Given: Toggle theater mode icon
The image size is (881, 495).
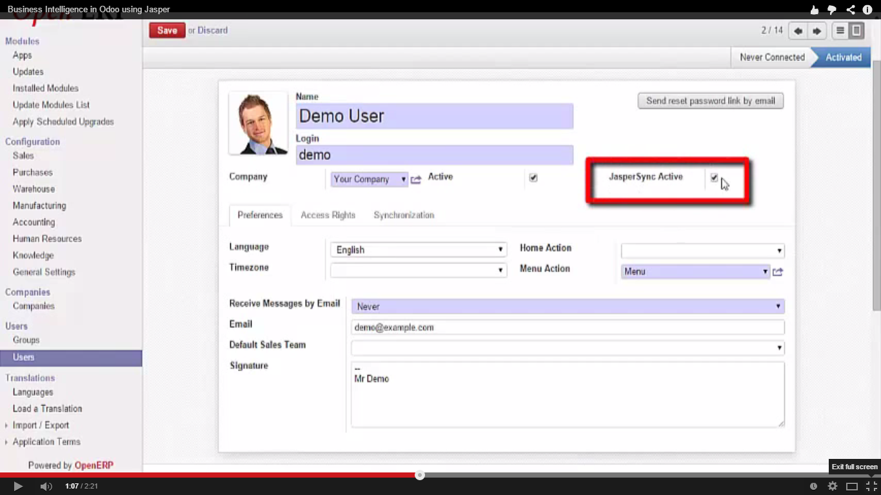Looking at the screenshot, I should click(852, 487).
